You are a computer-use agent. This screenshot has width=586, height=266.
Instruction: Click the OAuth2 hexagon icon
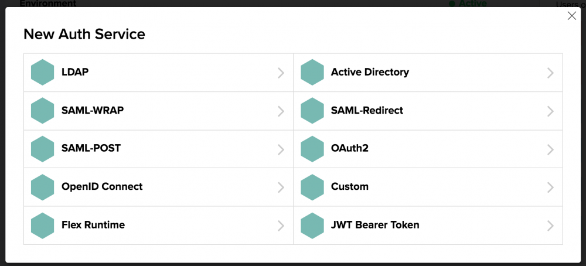[x=312, y=149]
